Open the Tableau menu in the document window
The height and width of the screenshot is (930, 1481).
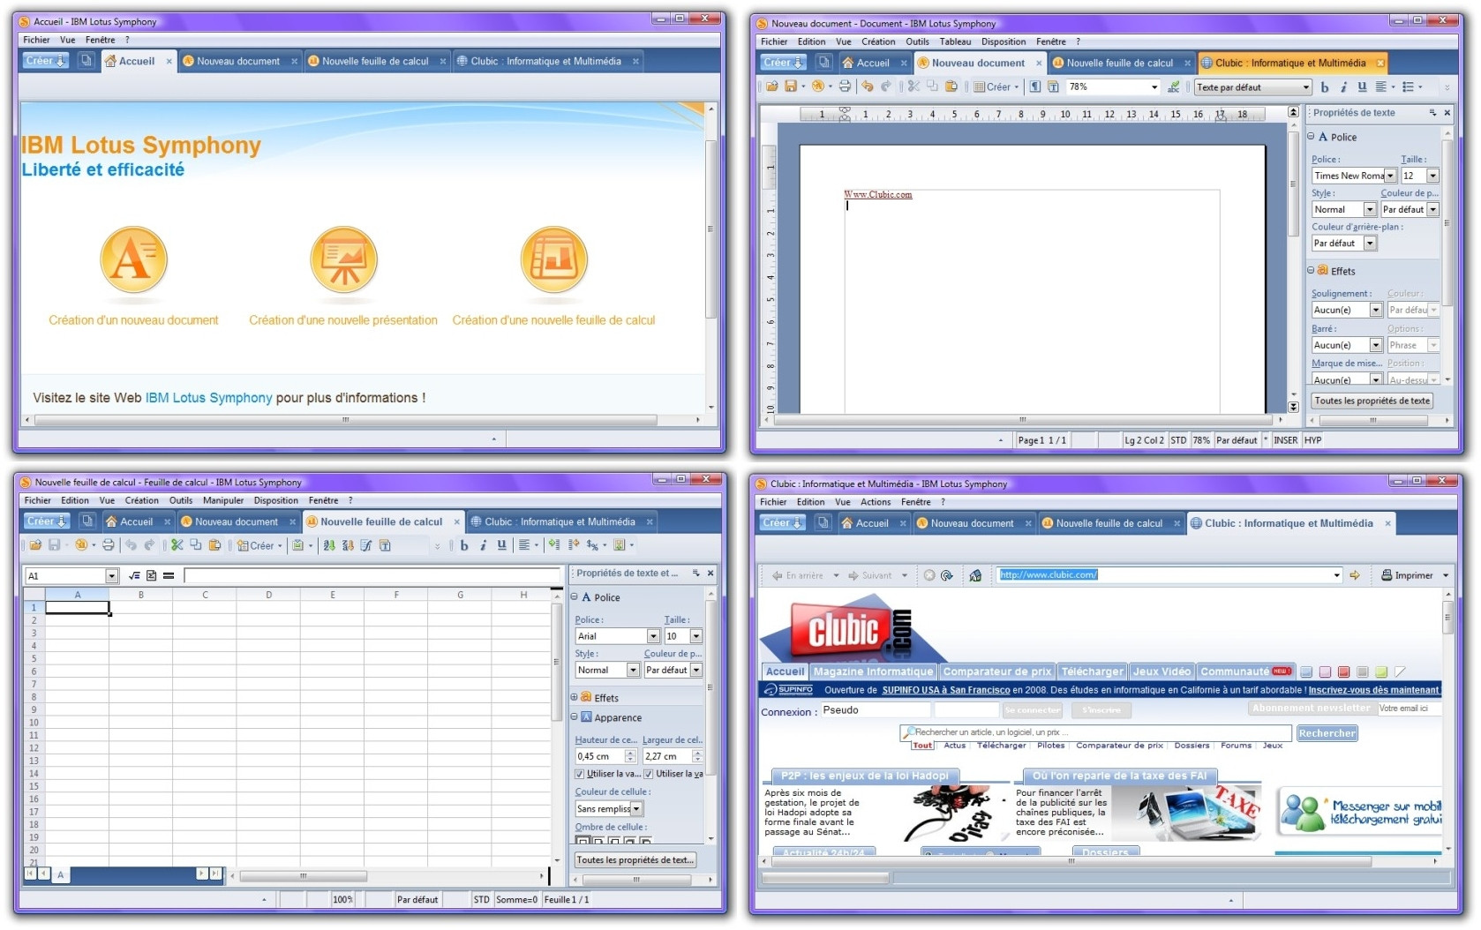click(x=955, y=41)
